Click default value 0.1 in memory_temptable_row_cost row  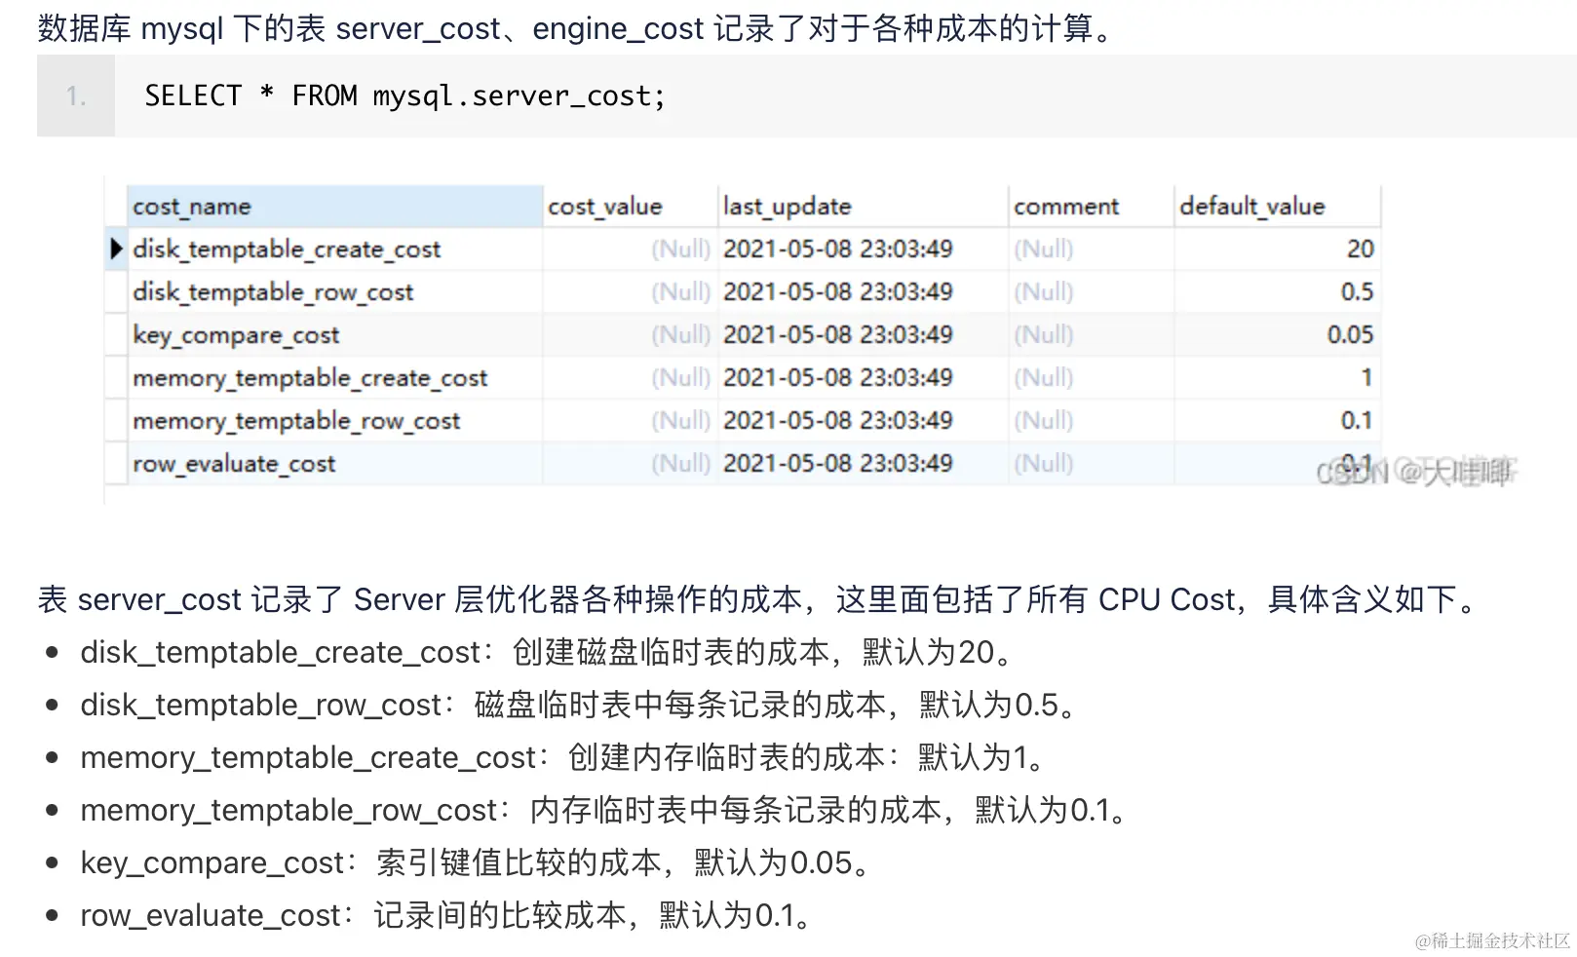1277,421
